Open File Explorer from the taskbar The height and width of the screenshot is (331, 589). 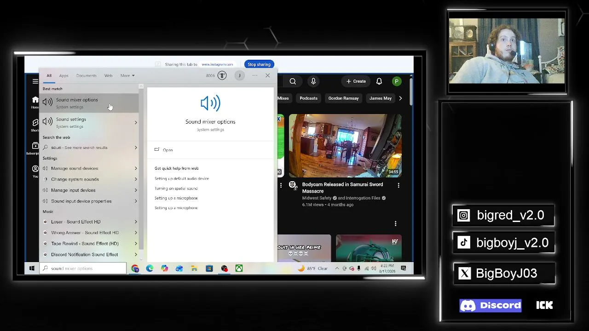pyautogui.click(x=194, y=268)
